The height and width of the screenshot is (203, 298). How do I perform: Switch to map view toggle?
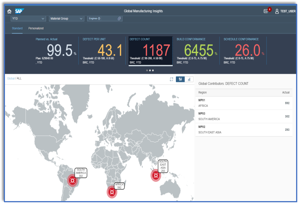(180, 79)
